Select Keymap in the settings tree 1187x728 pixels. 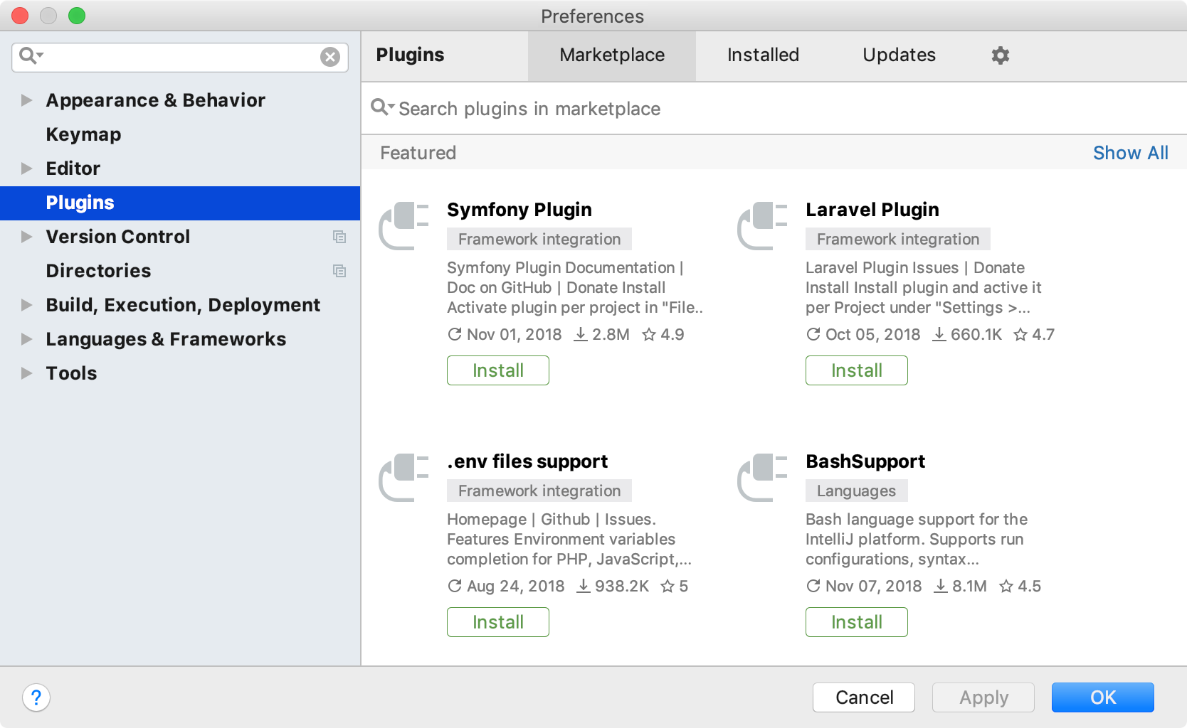(83, 134)
